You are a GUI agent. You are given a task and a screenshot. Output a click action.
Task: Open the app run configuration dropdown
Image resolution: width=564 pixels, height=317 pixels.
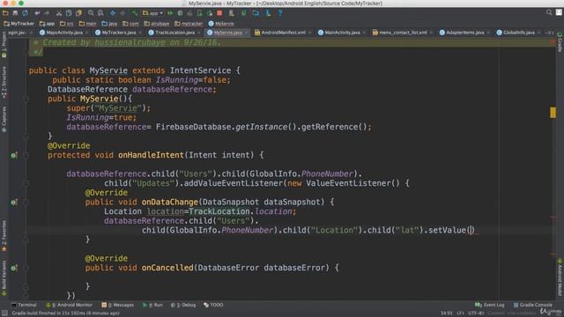(152, 13)
